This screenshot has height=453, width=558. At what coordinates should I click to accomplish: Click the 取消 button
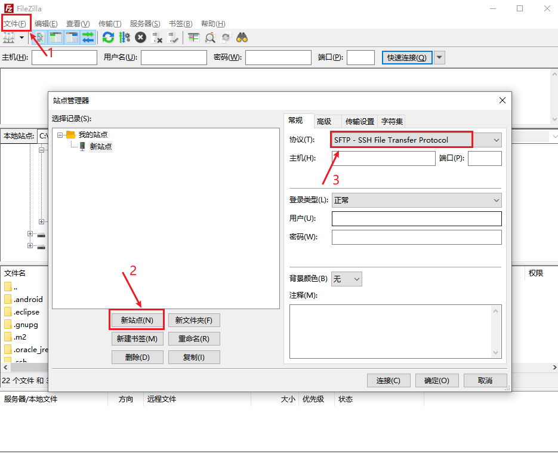(x=485, y=381)
